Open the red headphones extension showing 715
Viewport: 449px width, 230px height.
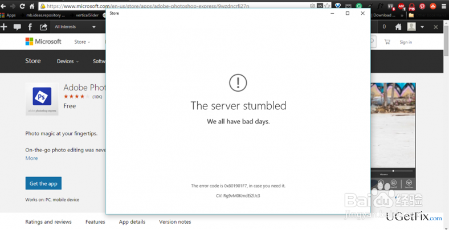coord(412,6)
